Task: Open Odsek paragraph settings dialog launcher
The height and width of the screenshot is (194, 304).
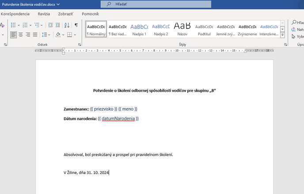Action: [80, 45]
